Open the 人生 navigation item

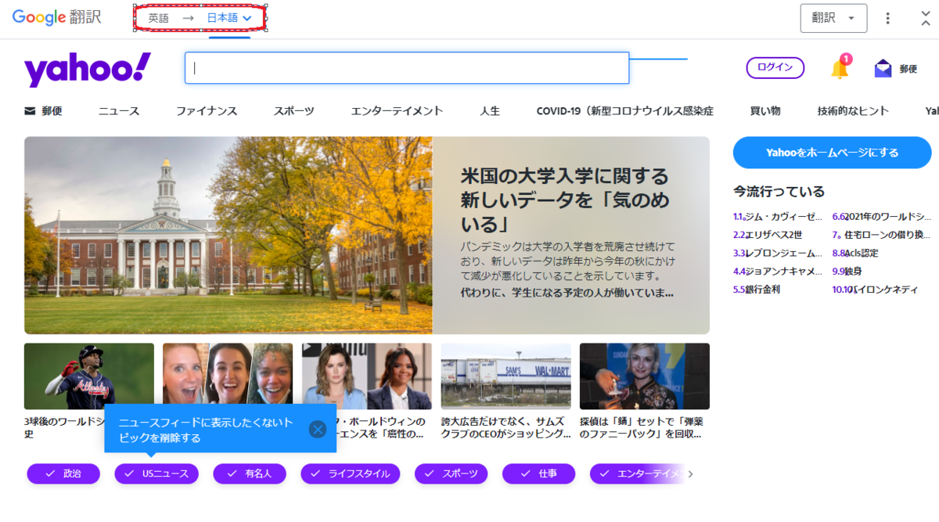(x=490, y=111)
